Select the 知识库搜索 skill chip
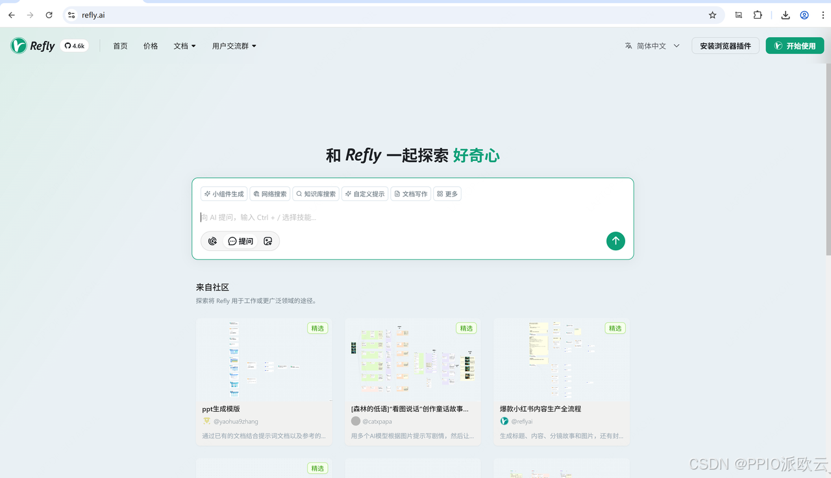The width and height of the screenshot is (831, 478). 316,194
